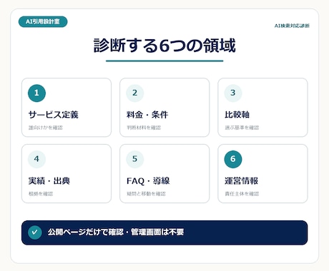Select the 運営情報 card title

[241, 181]
